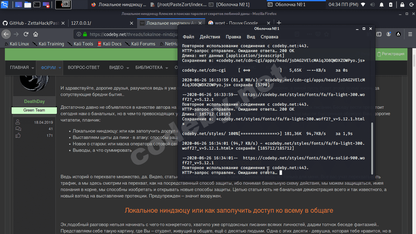Expand the ВИДЕО dropdown arrow

click(128, 68)
